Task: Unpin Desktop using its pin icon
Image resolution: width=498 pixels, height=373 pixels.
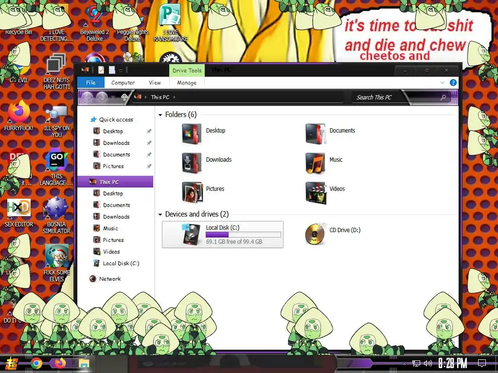Action: pos(149,131)
